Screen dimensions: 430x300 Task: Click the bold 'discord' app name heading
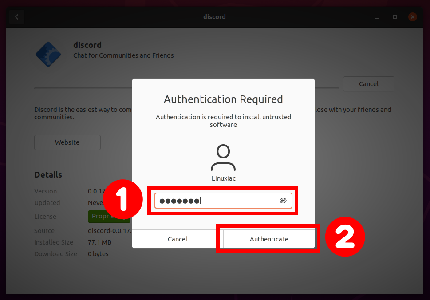click(x=87, y=45)
